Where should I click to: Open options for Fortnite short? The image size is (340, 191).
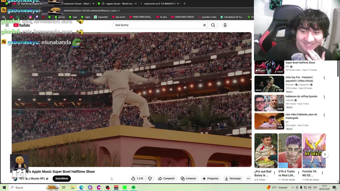click(322, 173)
